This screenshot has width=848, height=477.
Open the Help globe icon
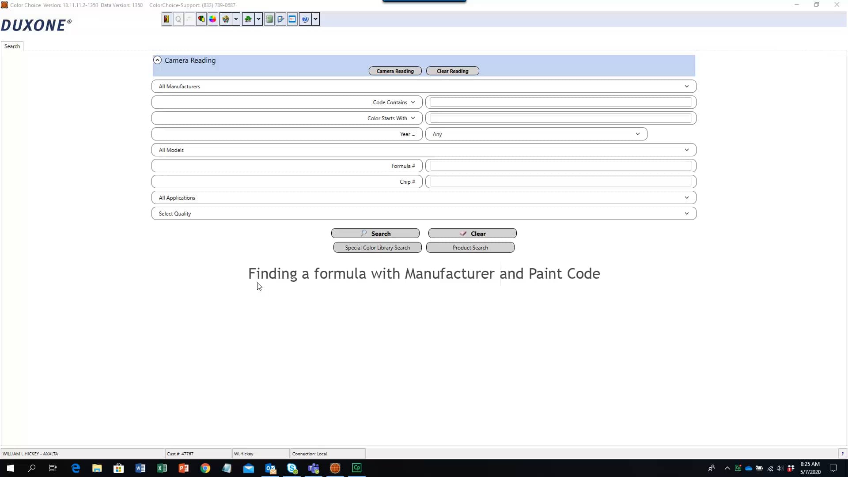306,19
